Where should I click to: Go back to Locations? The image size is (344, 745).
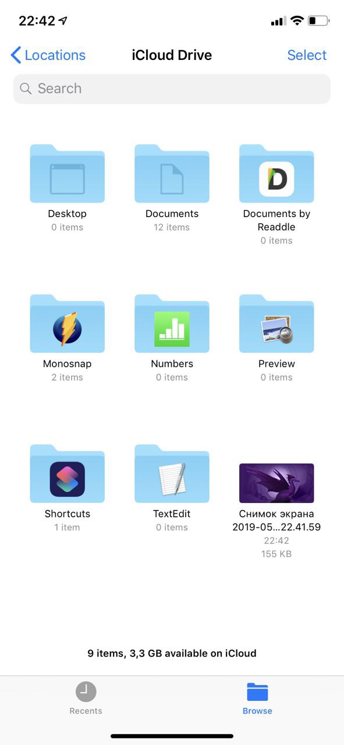[x=48, y=55]
